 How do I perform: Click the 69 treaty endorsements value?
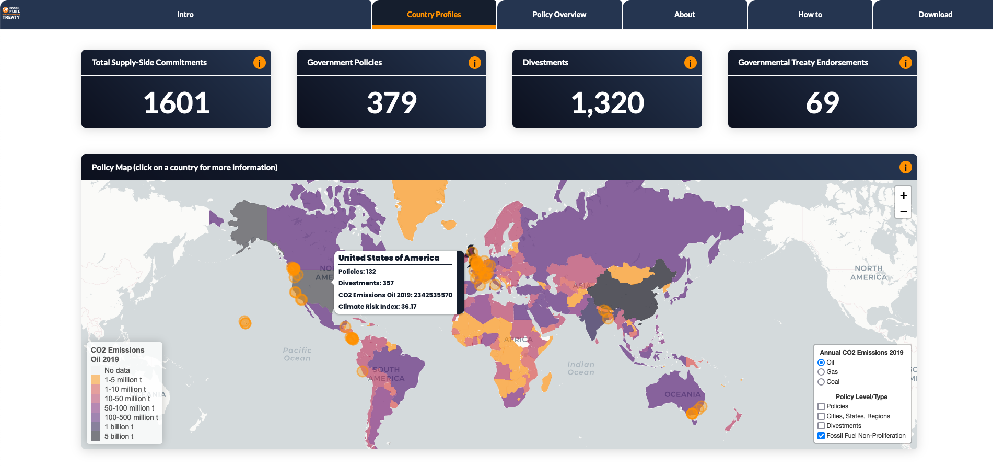(823, 102)
